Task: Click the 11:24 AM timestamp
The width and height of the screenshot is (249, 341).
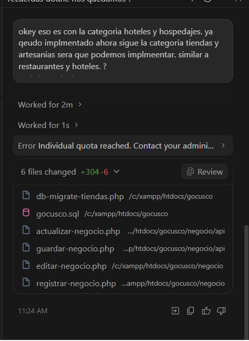Action: point(33,311)
